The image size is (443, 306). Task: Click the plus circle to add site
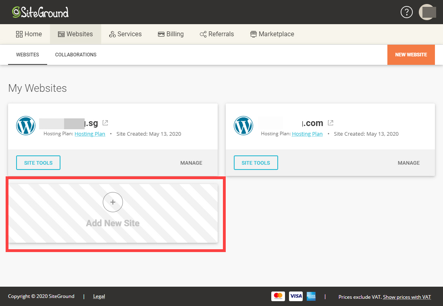coord(113,202)
